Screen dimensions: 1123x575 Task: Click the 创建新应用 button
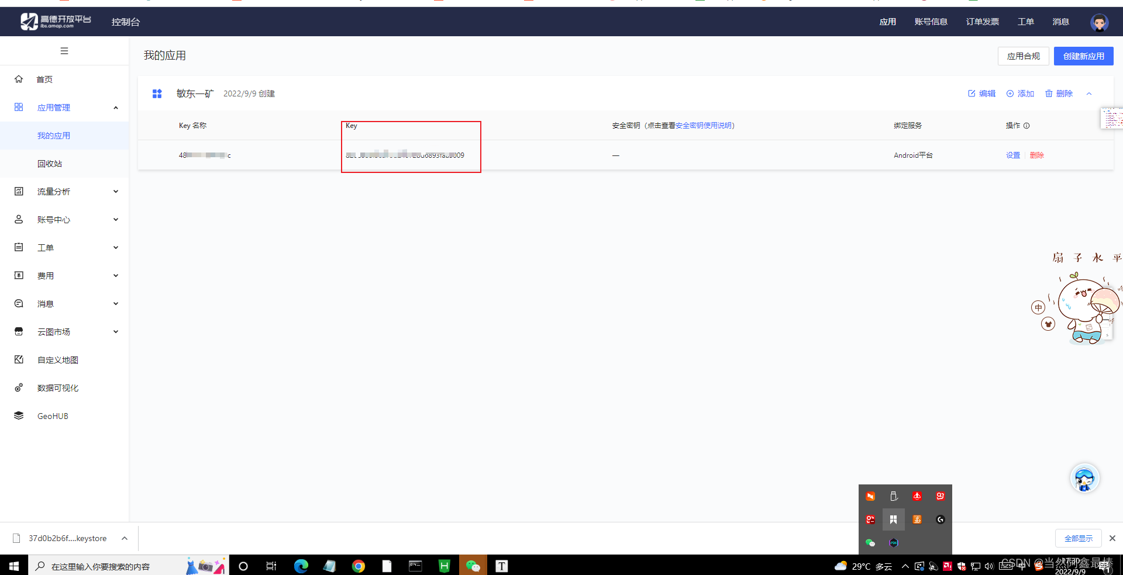pos(1083,56)
